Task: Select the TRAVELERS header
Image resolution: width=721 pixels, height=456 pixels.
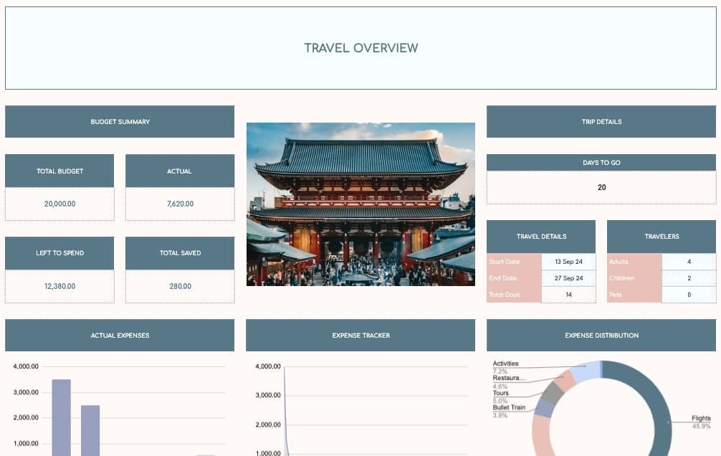Action: pos(662,237)
